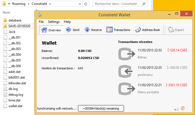
Task: Select the __db.003 file
Action: [x=14, y=49]
